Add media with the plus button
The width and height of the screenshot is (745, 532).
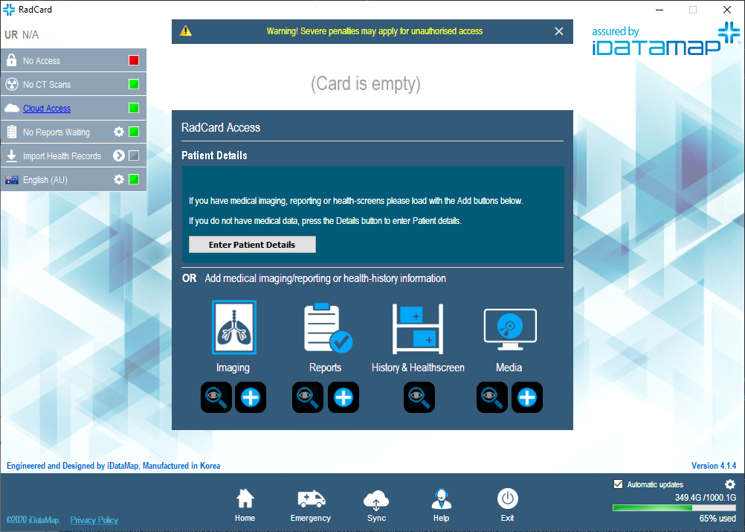(x=527, y=397)
